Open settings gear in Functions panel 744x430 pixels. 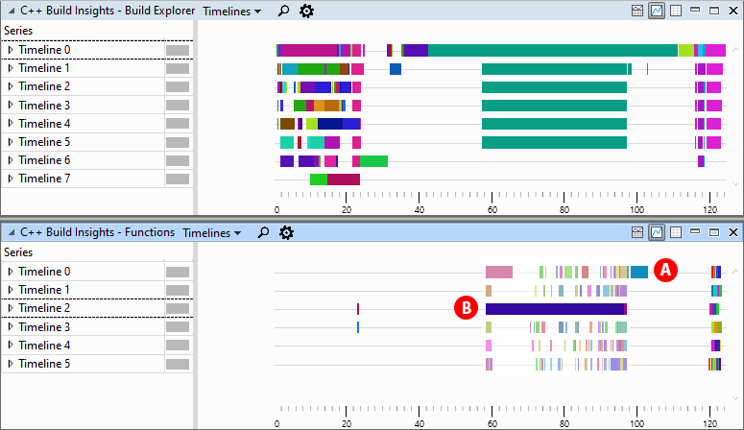(286, 232)
